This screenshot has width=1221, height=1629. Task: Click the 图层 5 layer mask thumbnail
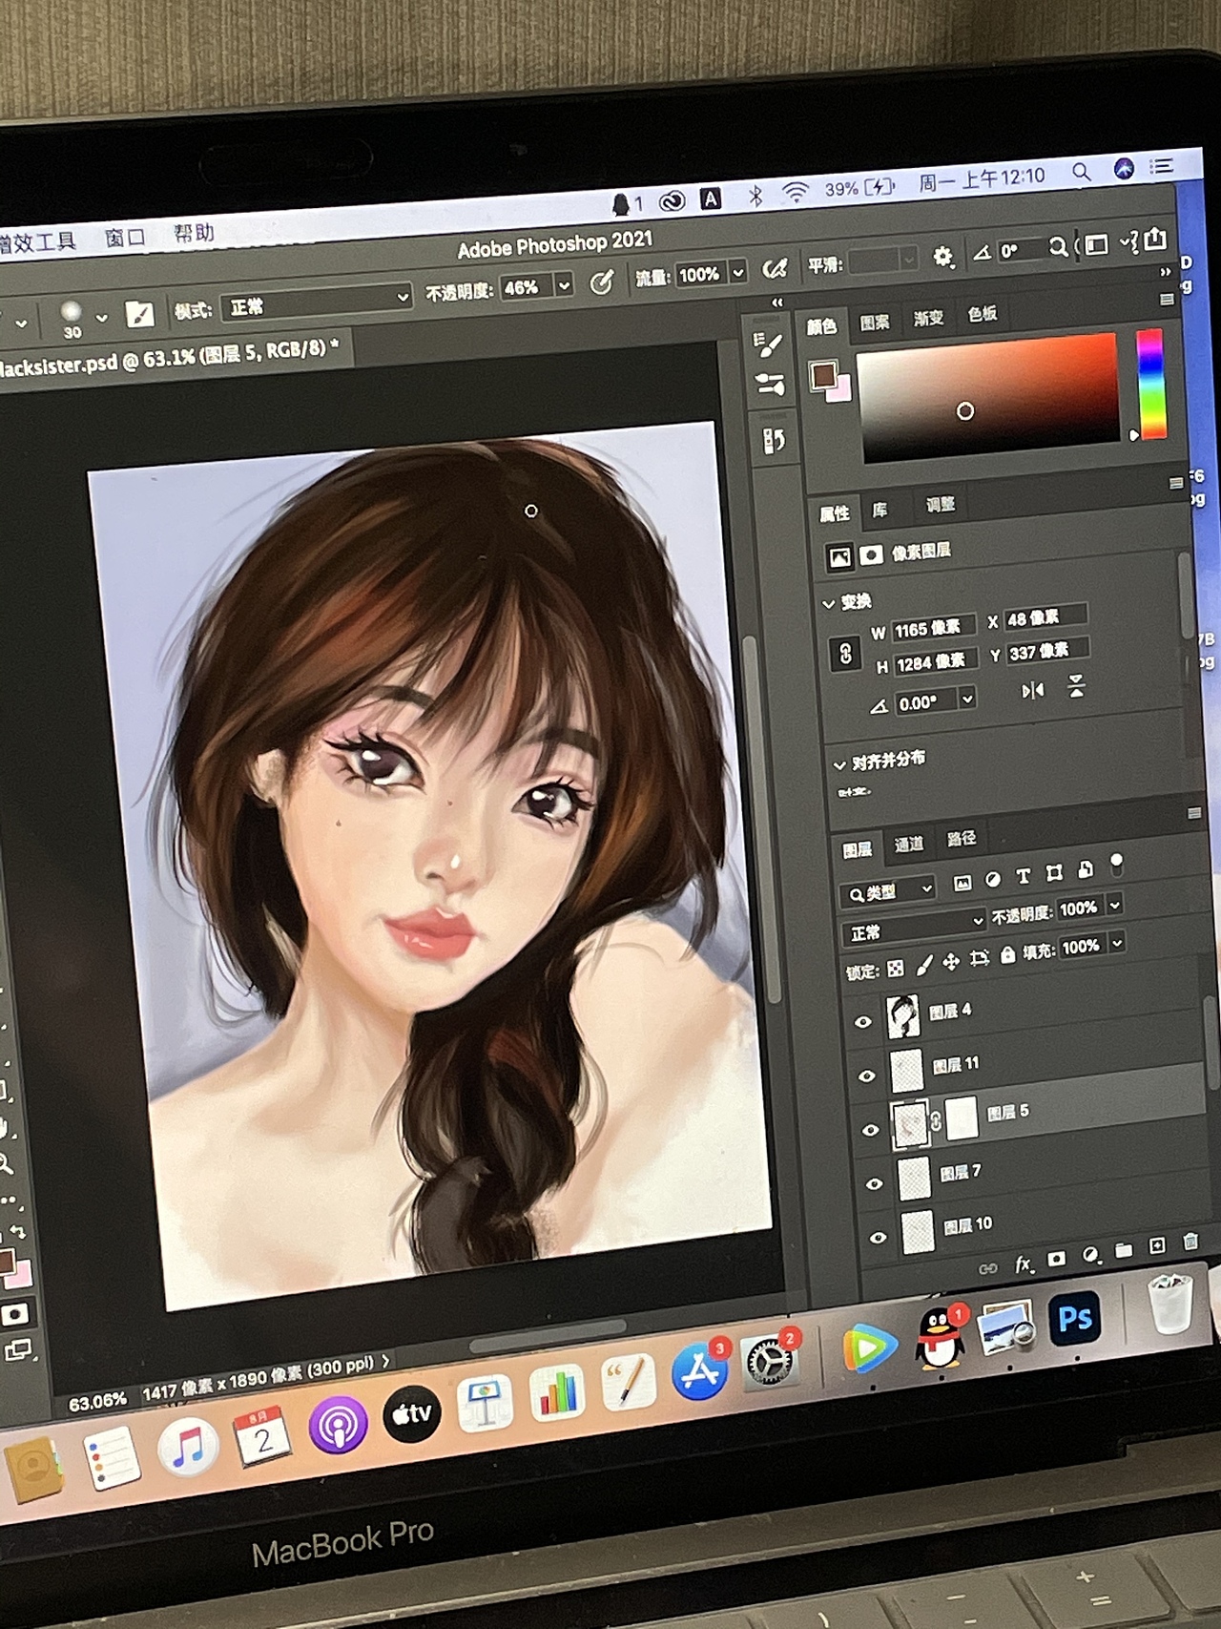(x=962, y=1117)
